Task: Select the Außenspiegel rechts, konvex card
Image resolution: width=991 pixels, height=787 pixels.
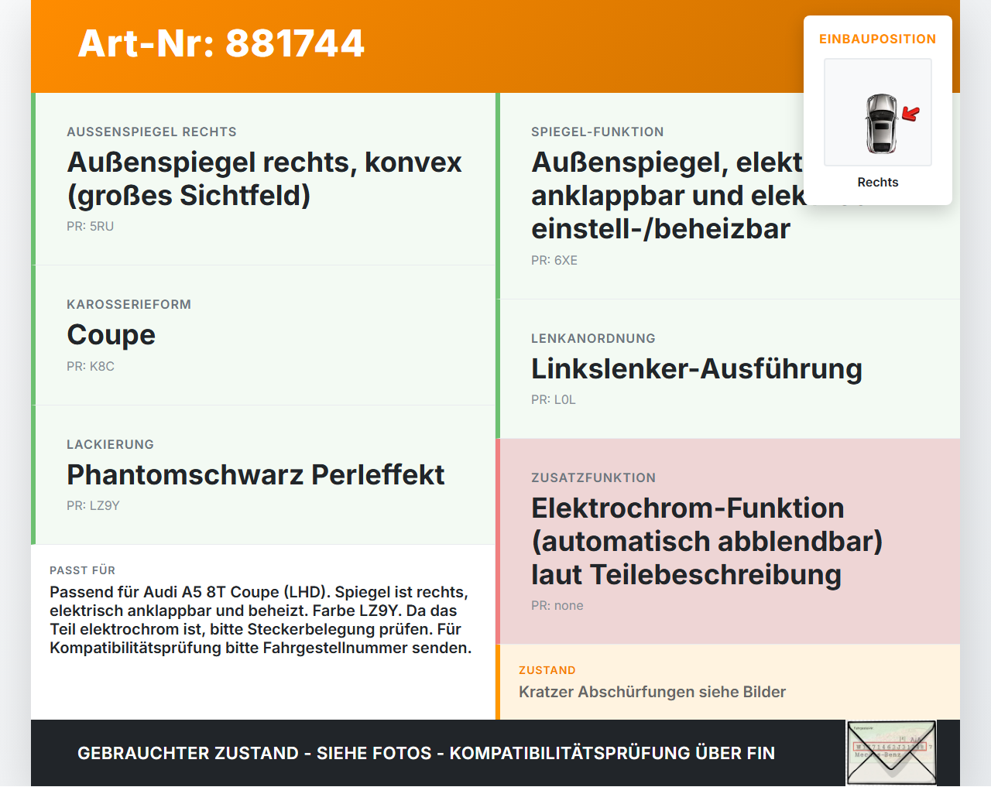Action: point(263,179)
